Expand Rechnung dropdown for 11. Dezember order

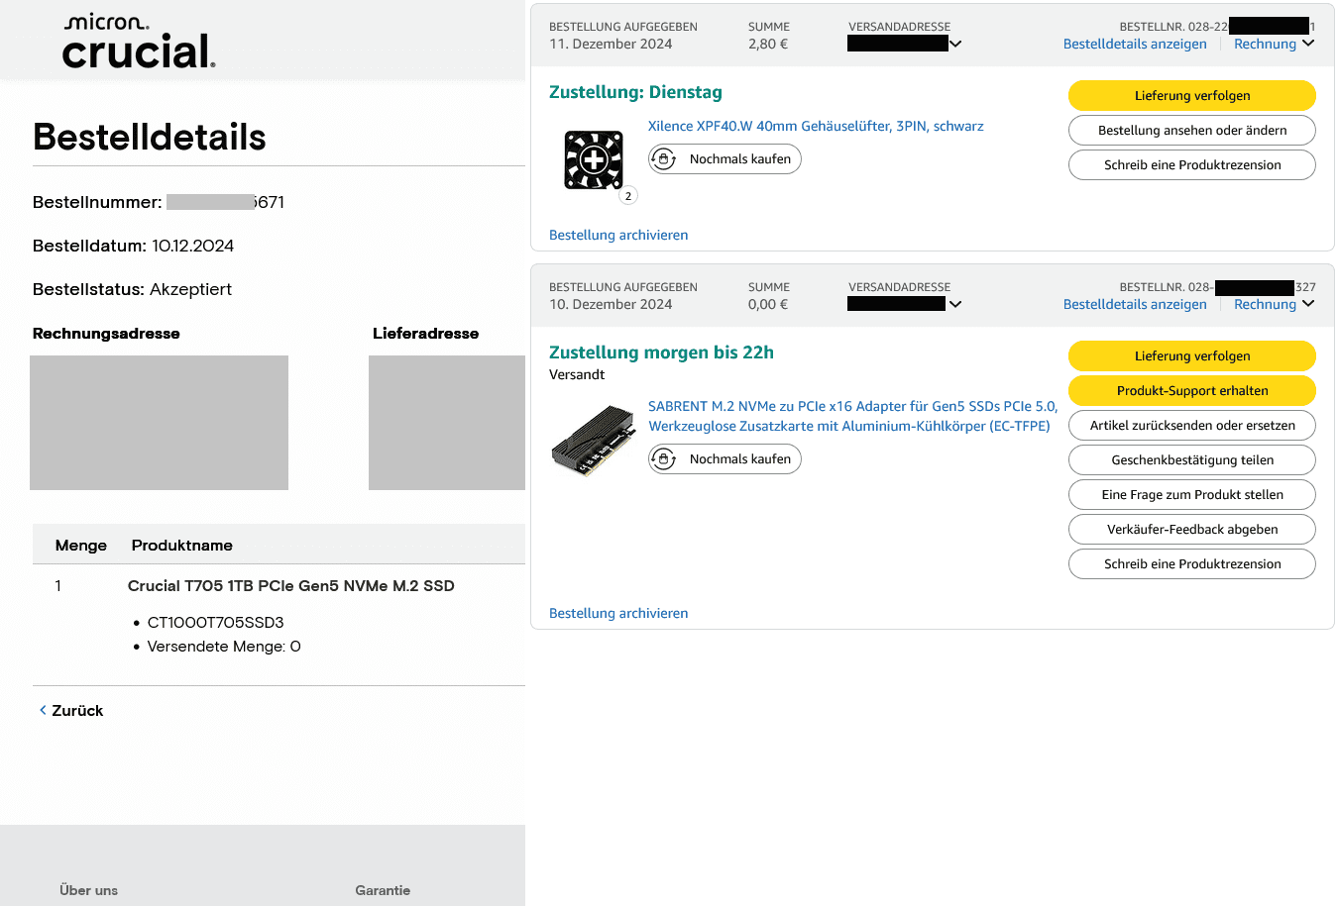pos(1308,44)
